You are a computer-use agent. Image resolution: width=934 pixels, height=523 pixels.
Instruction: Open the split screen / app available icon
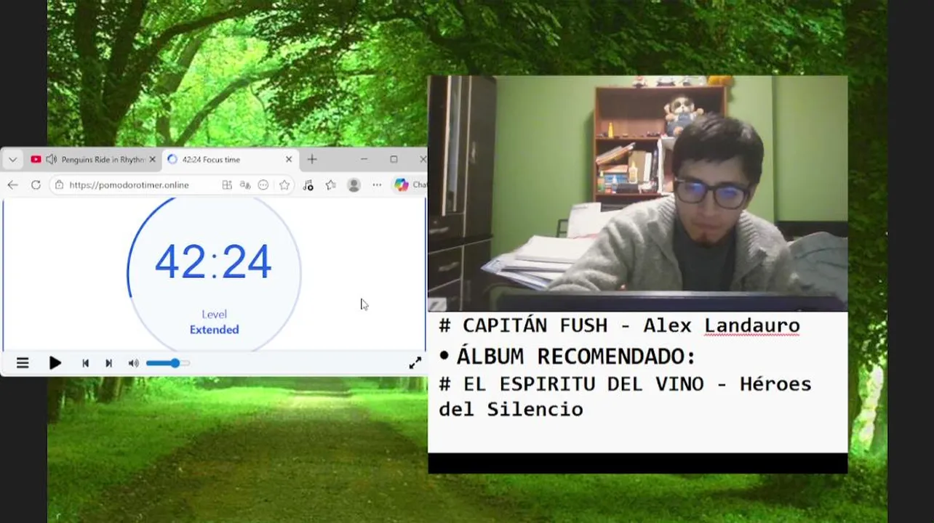[227, 185]
